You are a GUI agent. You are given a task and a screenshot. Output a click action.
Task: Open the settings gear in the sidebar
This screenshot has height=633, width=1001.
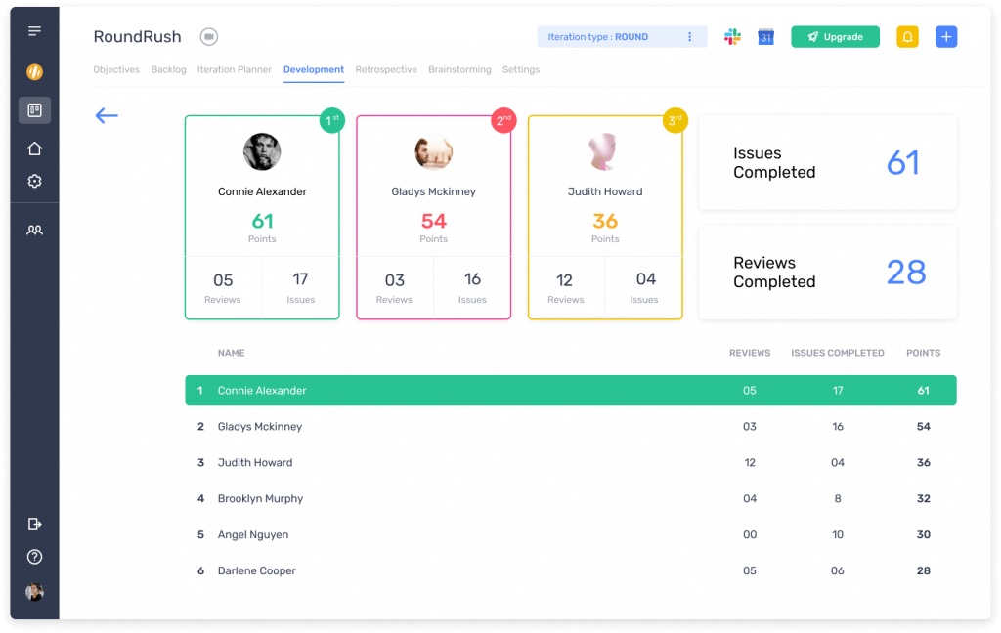pos(34,181)
